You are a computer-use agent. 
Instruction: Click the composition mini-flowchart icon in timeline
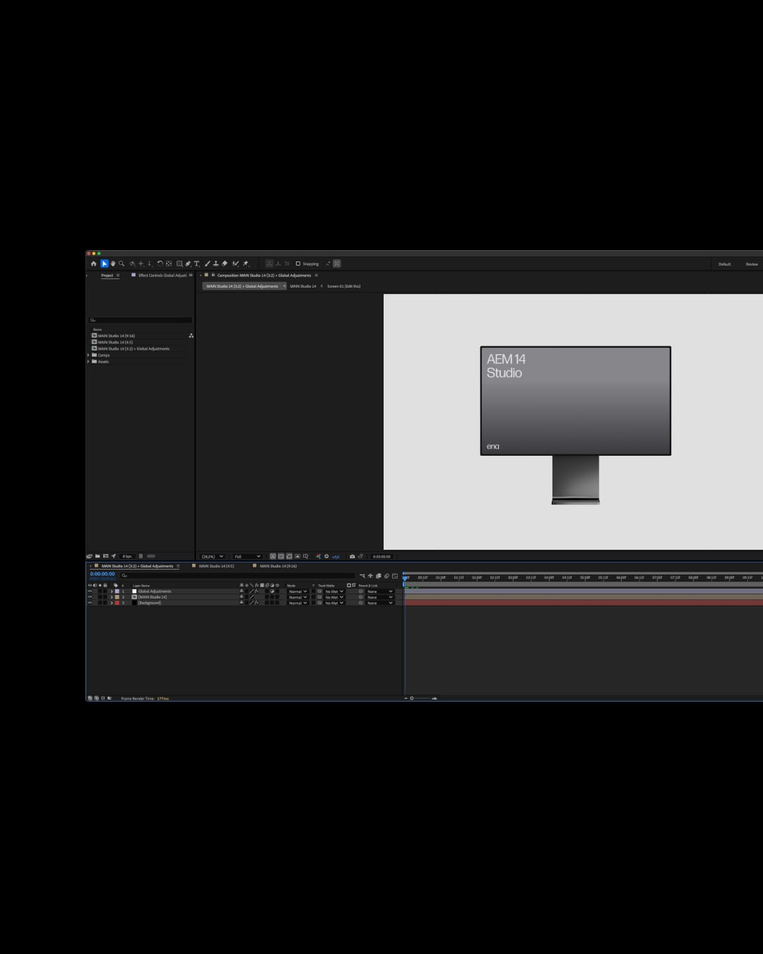pos(362,576)
